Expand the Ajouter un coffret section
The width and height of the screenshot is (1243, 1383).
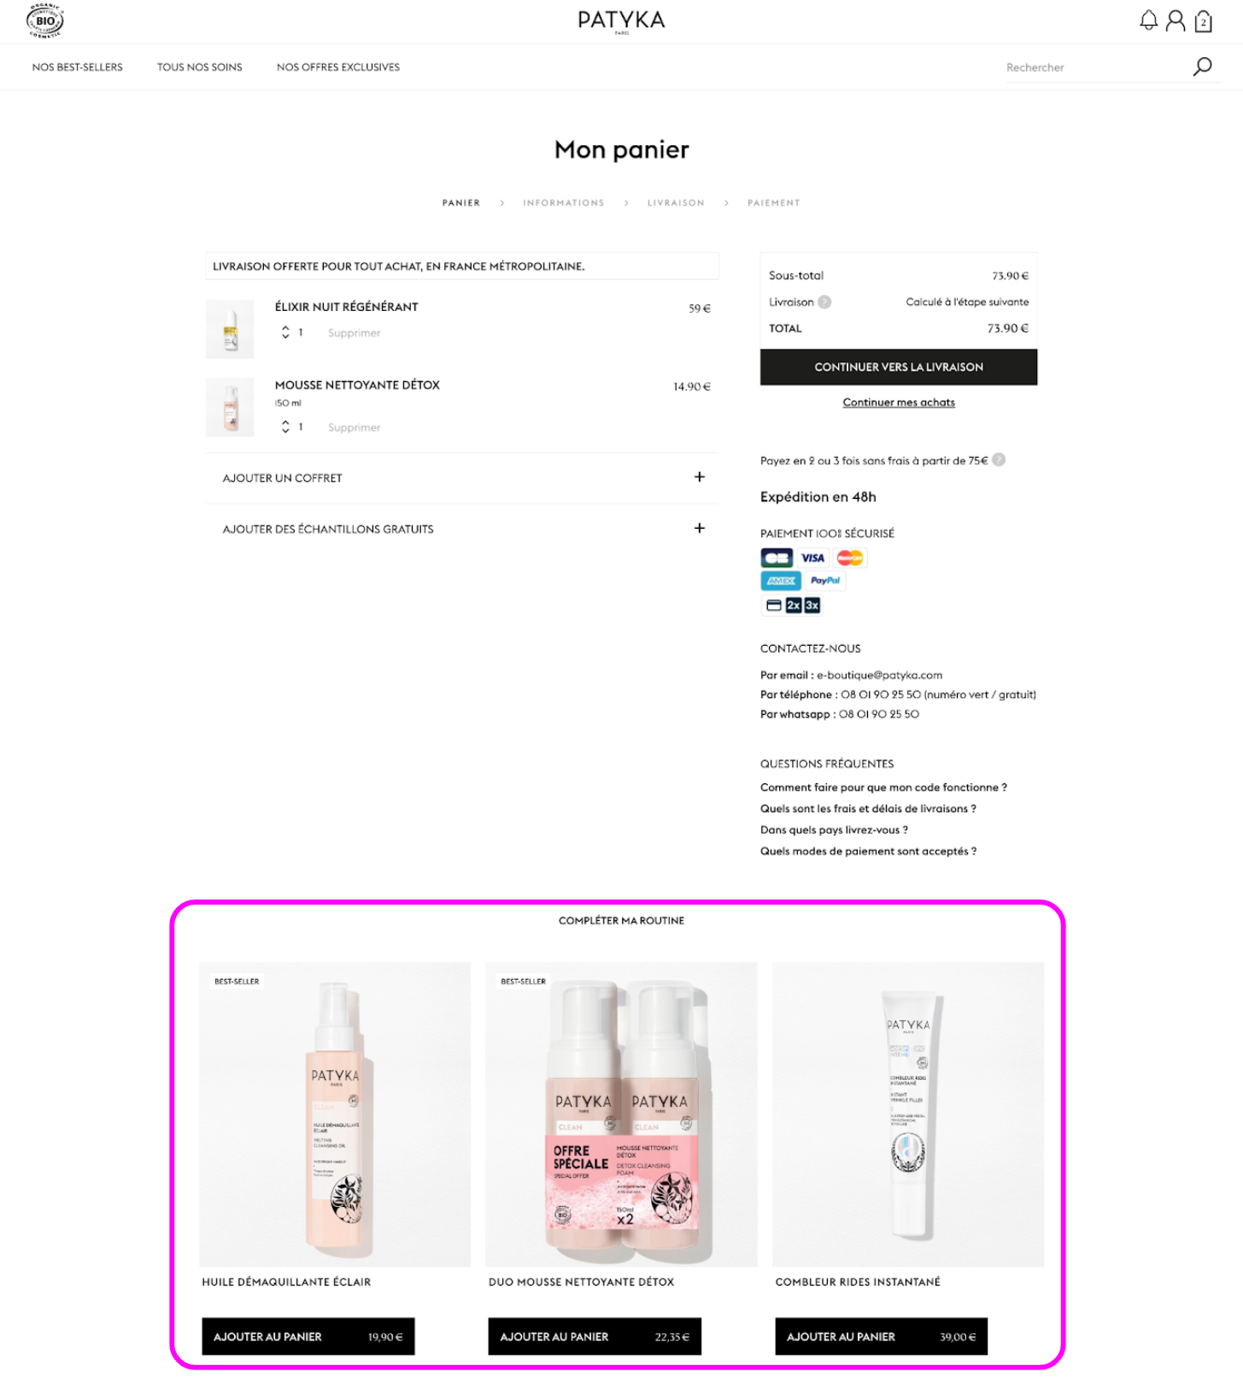[461, 478]
